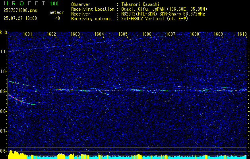250x159 pixels.
Task: Click the kHz axis unit label
Action: [x=4, y=32]
